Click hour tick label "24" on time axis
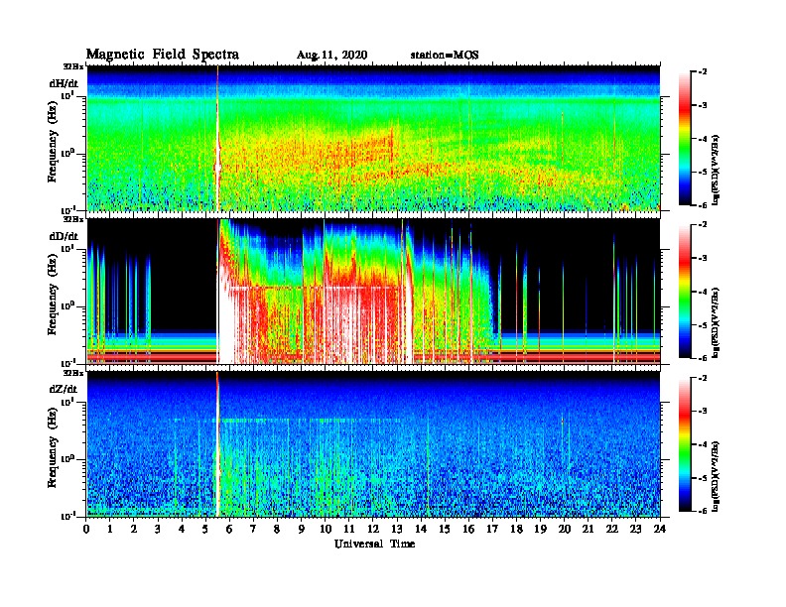 point(660,529)
